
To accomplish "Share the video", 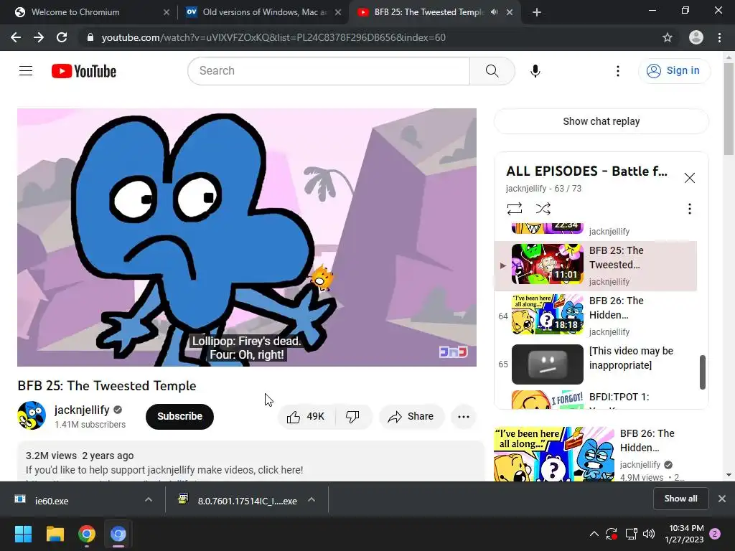I will point(411,417).
